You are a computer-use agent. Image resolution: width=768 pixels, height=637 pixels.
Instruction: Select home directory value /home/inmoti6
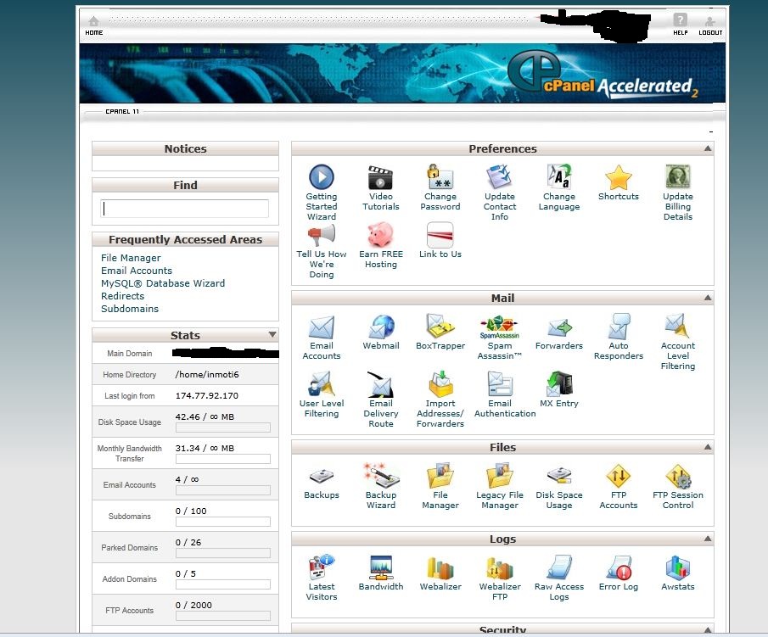point(207,374)
